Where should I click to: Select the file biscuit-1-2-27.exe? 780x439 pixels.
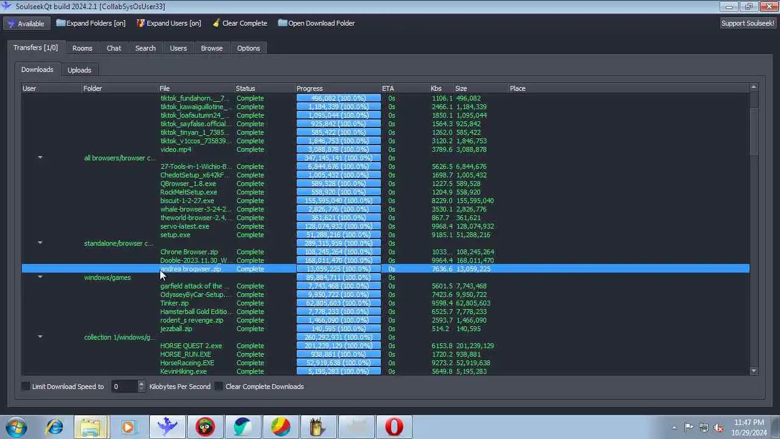[187, 201]
